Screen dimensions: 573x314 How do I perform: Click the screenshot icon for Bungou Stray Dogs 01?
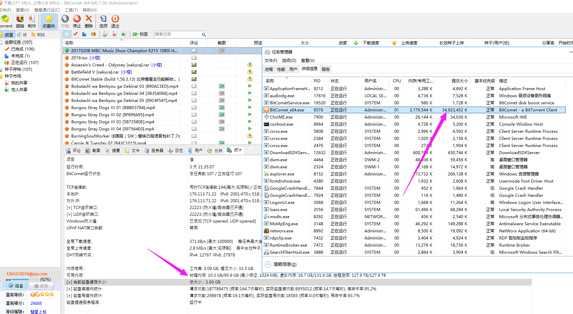[x=222, y=108]
